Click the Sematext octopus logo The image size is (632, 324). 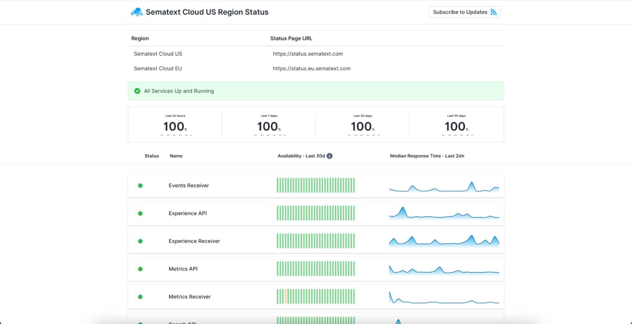tap(137, 12)
